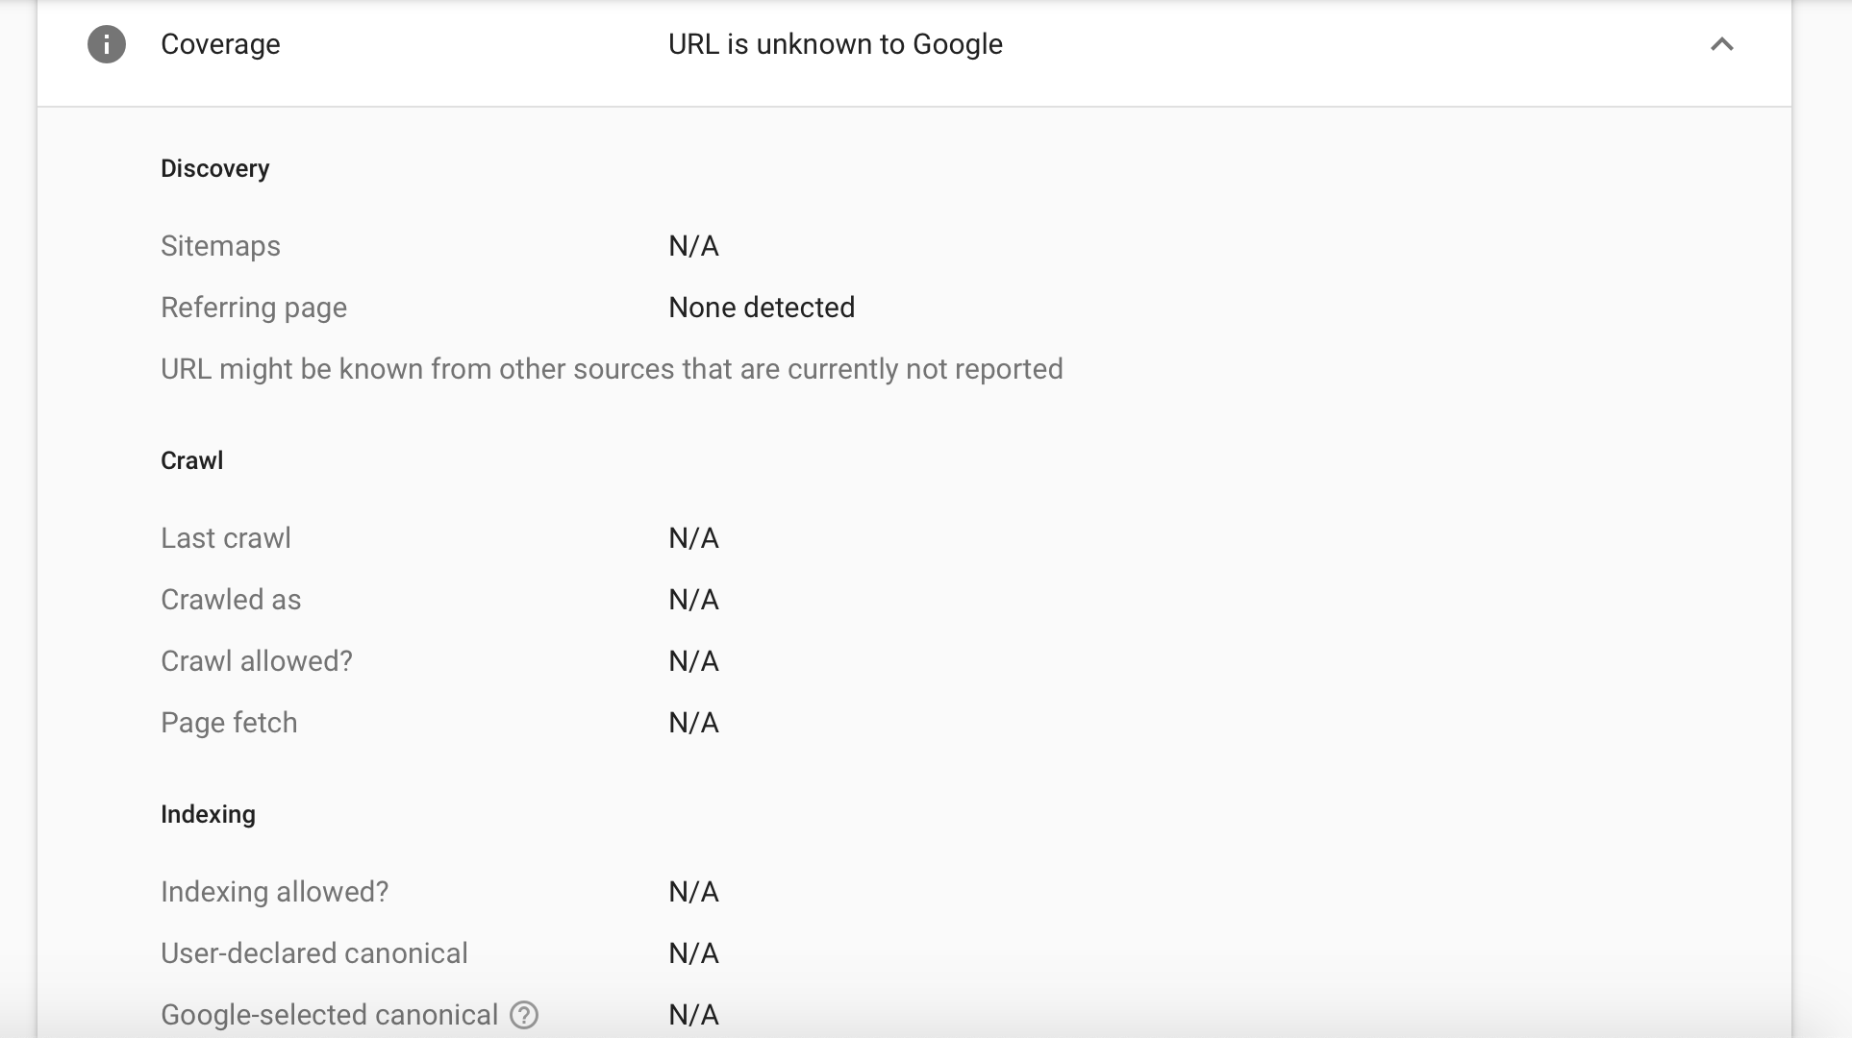The width and height of the screenshot is (1852, 1038).
Task: Click the Referring page label
Action: [254, 308]
